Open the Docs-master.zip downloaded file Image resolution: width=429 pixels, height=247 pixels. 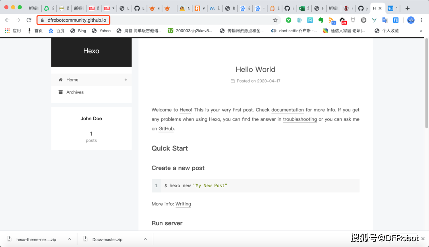click(107, 239)
